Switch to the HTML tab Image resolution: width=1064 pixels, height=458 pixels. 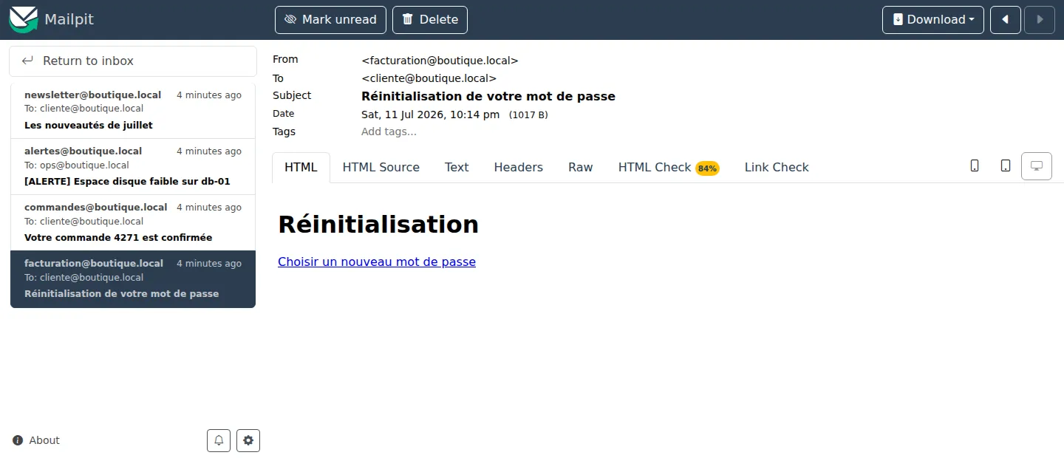click(x=301, y=167)
